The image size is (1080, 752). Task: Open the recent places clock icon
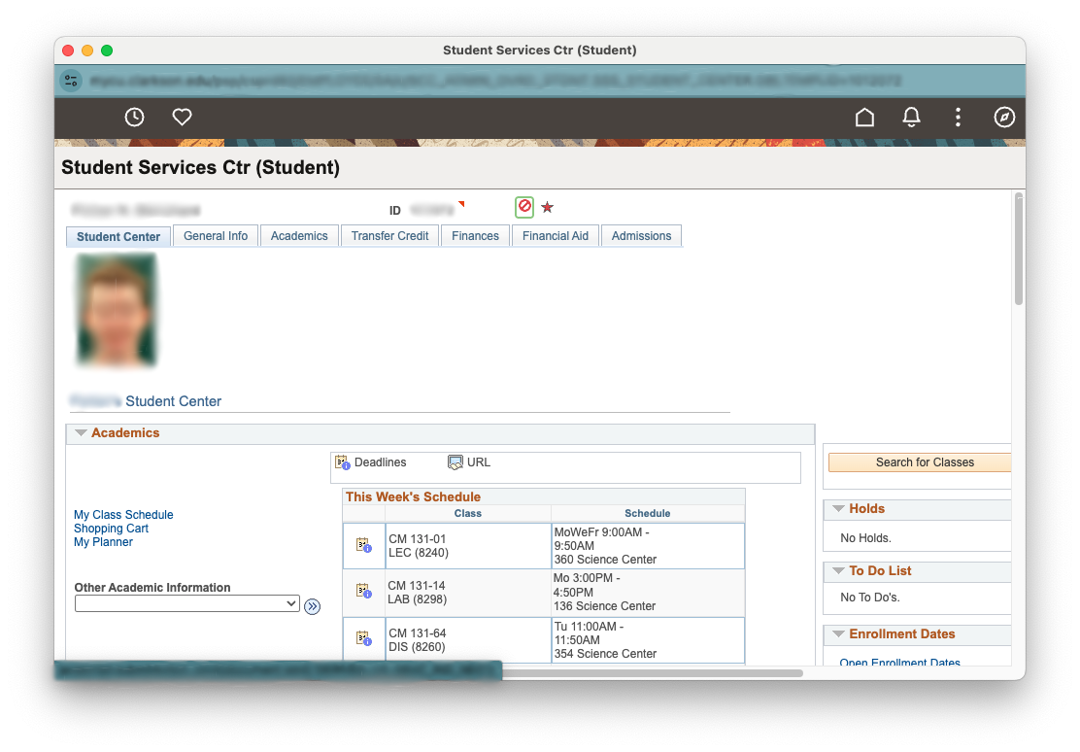tap(134, 118)
